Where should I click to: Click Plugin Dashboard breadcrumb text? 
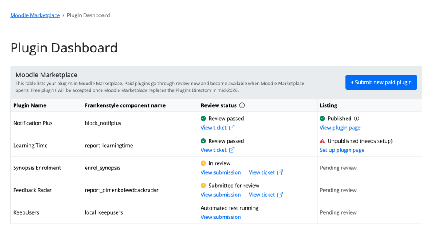[88, 15]
